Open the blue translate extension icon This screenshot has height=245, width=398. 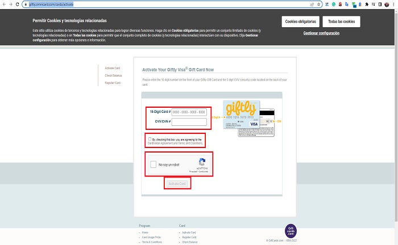(x=347, y=5)
